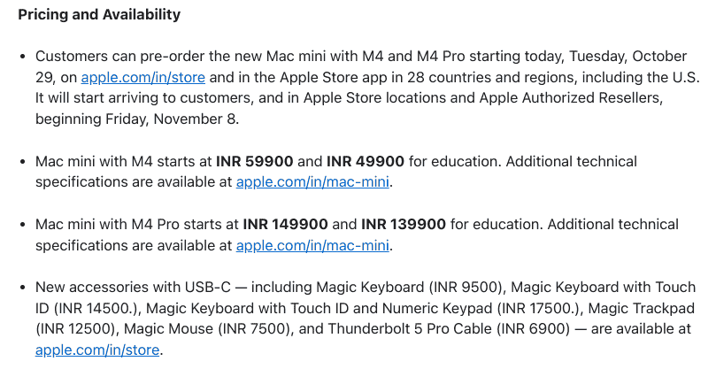Image resolution: width=716 pixels, height=369 pixels.
Task: Open apple.com/in/mac-mini link under M4 Pro pricing
Action: pyautogui.click(x=313, y=245)
